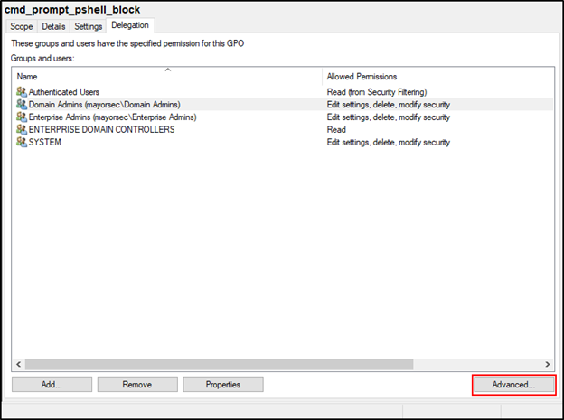The image size is (564, 420).
Task: Open Properties for the selected group
Action: (222, 385)
